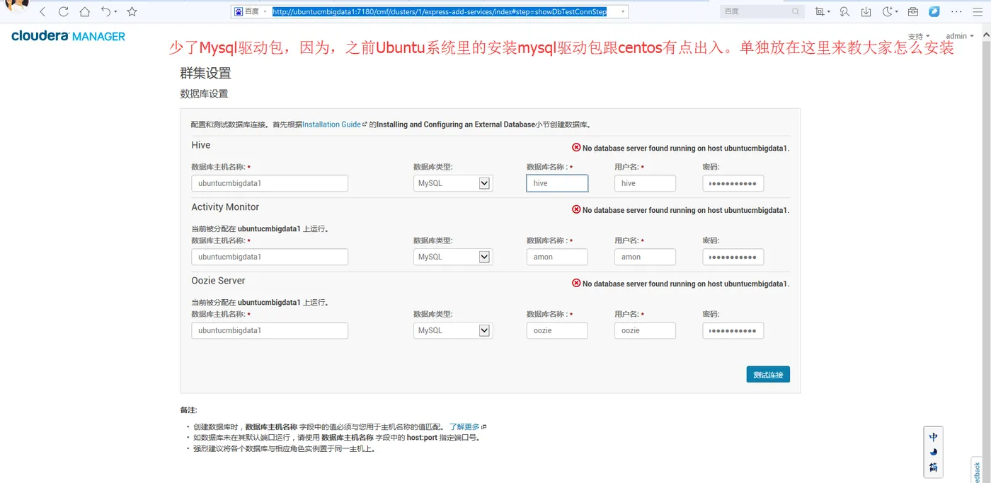
Task: Open the admin user menu
Action: click(959, 36)
